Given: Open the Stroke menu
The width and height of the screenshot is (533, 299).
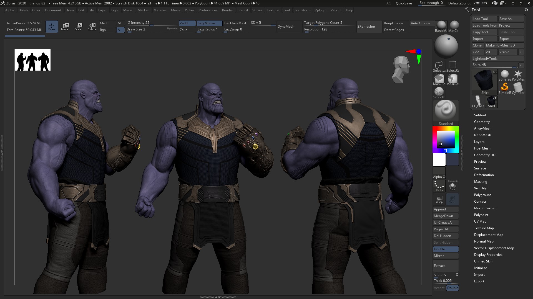Looking at the screenshot, I should click(257, 10).
